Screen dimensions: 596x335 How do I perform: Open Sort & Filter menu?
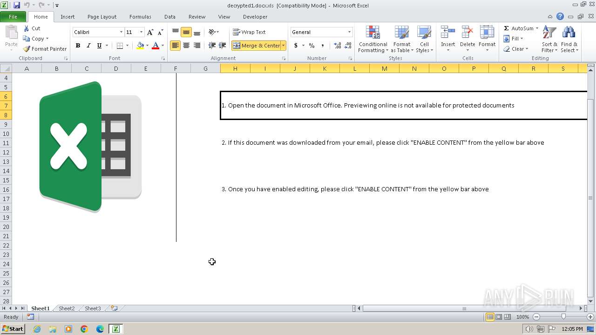549,39
